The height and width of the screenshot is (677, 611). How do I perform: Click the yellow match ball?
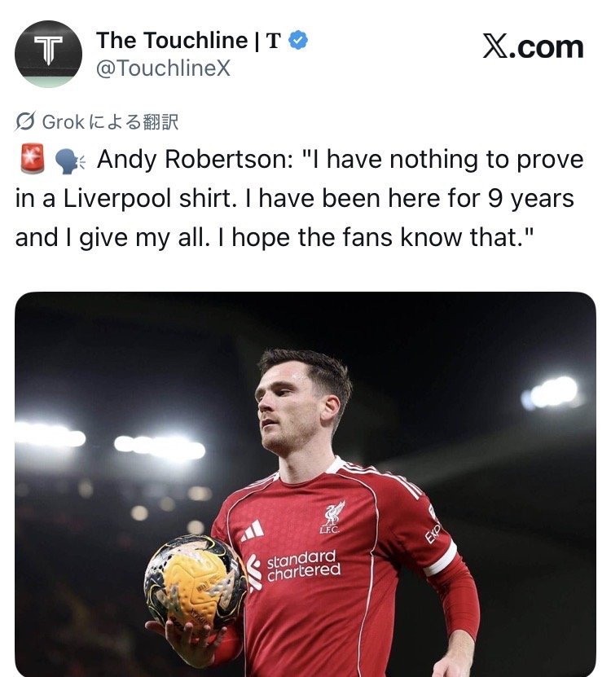click(194, 580)
